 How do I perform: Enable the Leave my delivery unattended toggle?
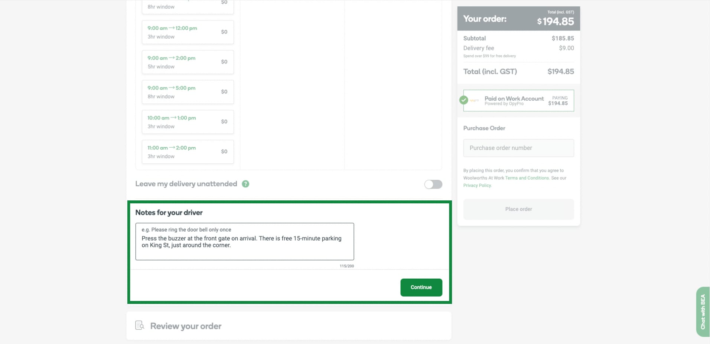[433, 184]
